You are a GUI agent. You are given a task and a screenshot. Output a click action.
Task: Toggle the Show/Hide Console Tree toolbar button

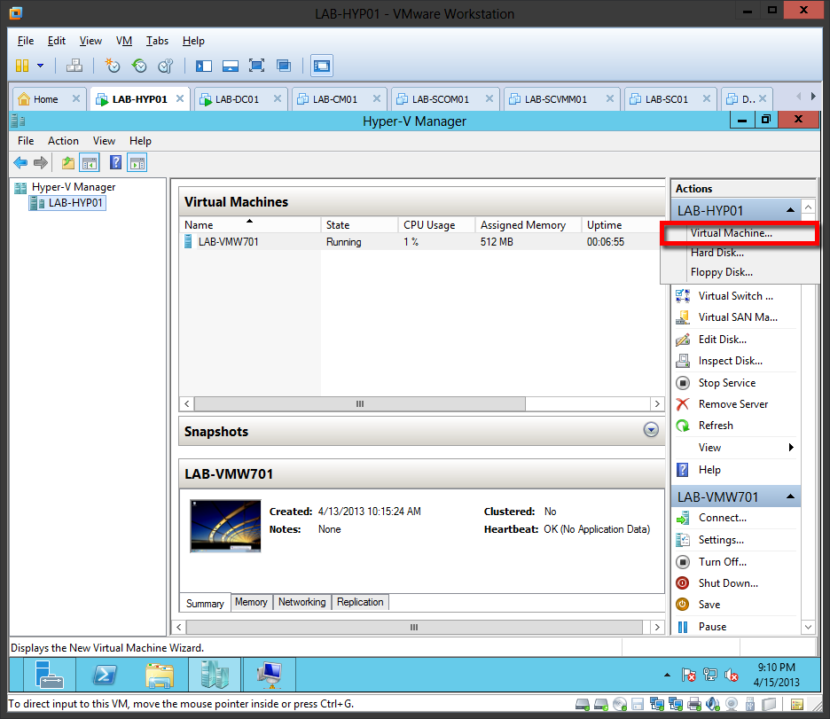[89, 162]
